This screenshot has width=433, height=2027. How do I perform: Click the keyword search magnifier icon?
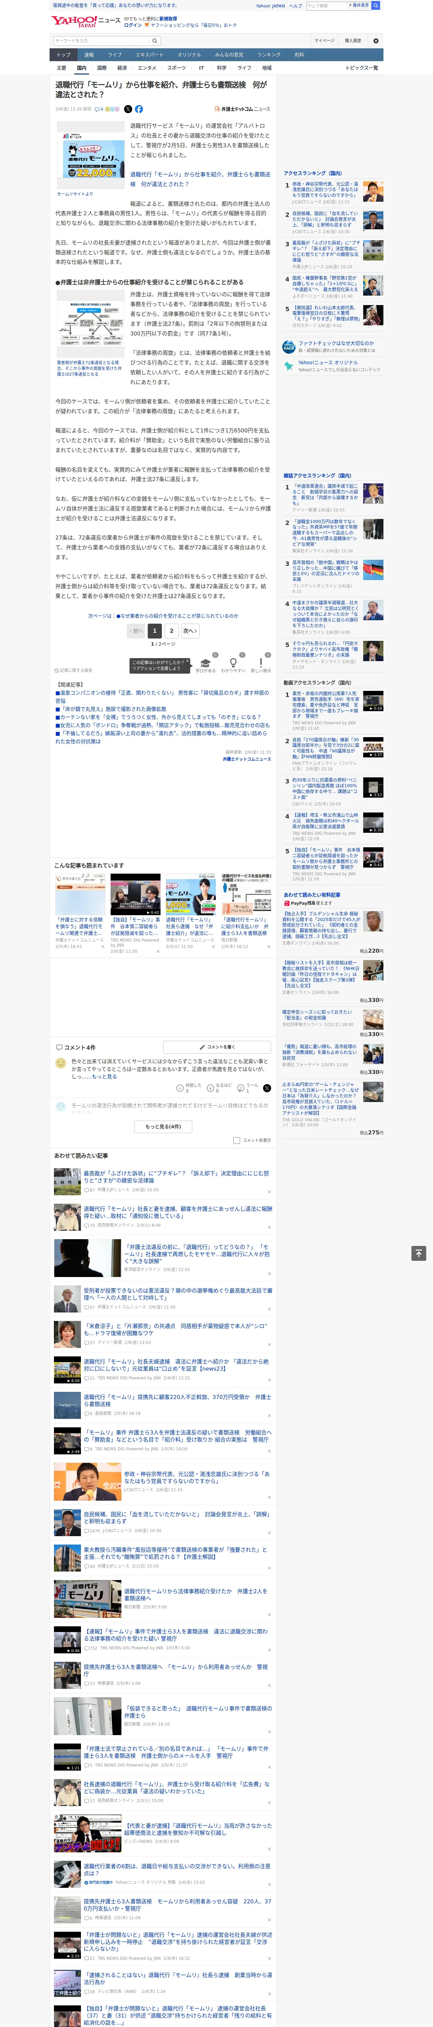coord(154,41)
